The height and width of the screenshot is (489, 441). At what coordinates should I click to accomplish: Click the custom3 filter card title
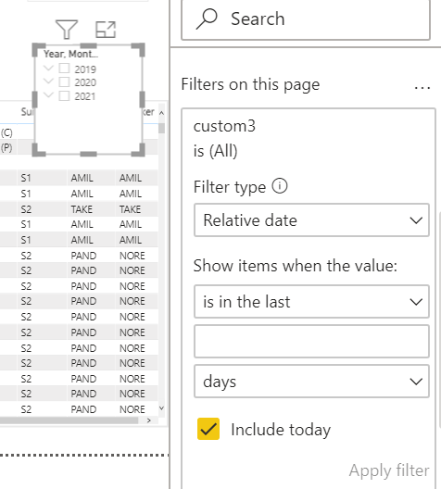tap(224, 126)
